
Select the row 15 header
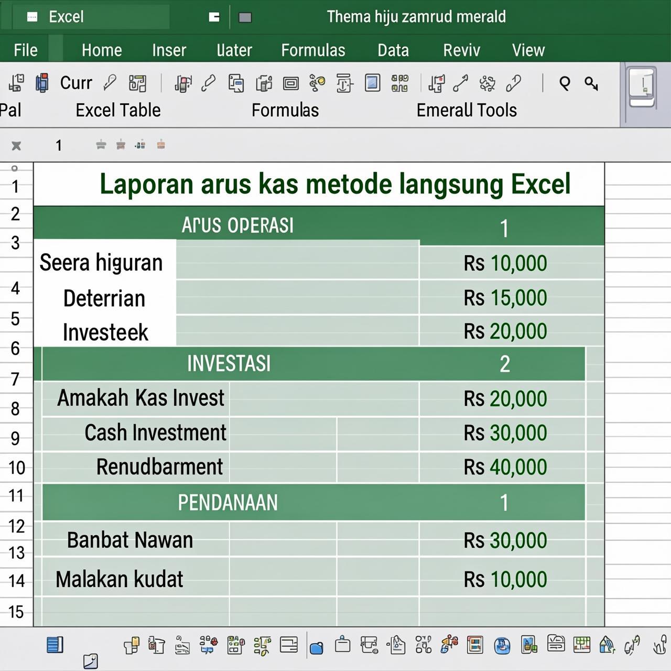pyautogui.click(x=16, y=611)
